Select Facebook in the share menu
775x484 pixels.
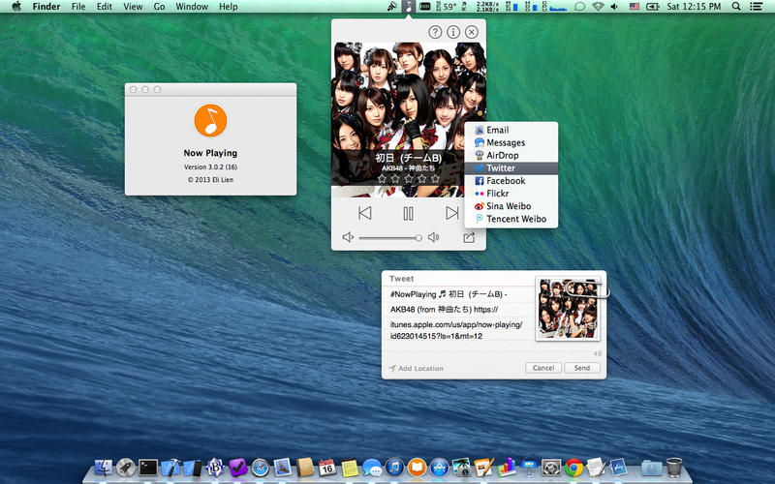click(x=511, y=181)
